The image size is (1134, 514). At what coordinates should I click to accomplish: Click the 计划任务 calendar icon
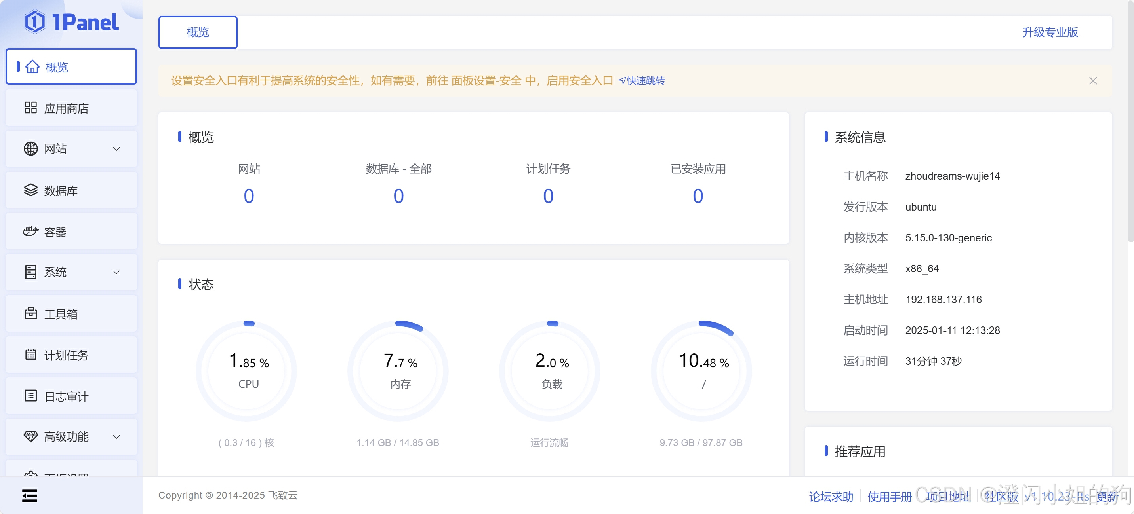pos(30,355)
